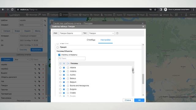Screen dimensions: 196x110
Task: Open browser side panel icon
Action: [x=161, y=9]
